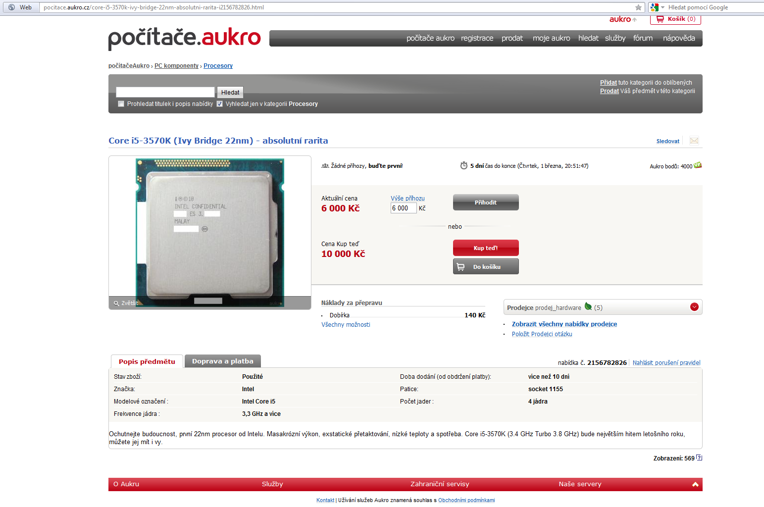Open the 'registrace' menu item
The width and height of the screenshot is (764, 507).
[477, 38]
